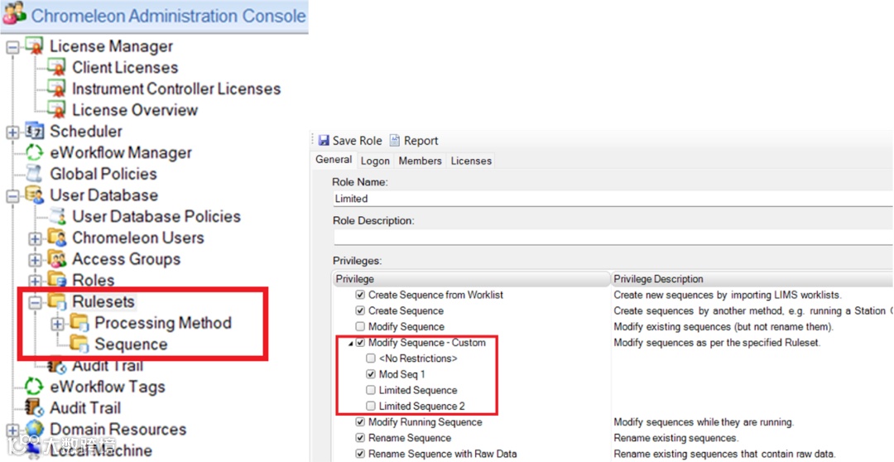Screen dimensions: 894x462
Task: Click the eWorkflow Manager green arrows icon
Action: [x=34, y=153]
